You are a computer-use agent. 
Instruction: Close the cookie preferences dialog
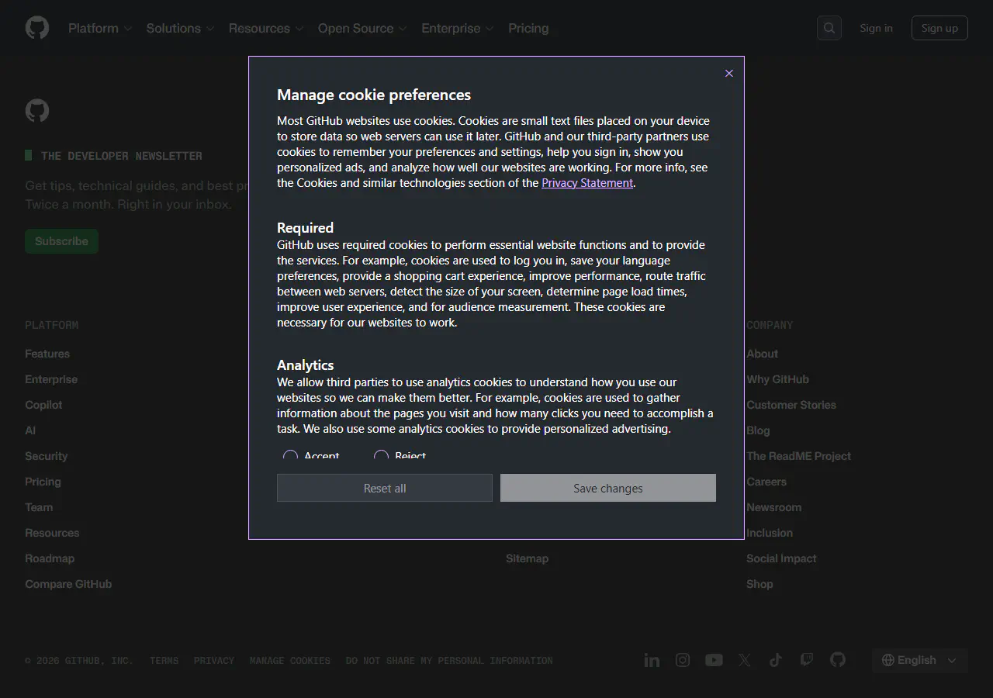click(728, 73)
